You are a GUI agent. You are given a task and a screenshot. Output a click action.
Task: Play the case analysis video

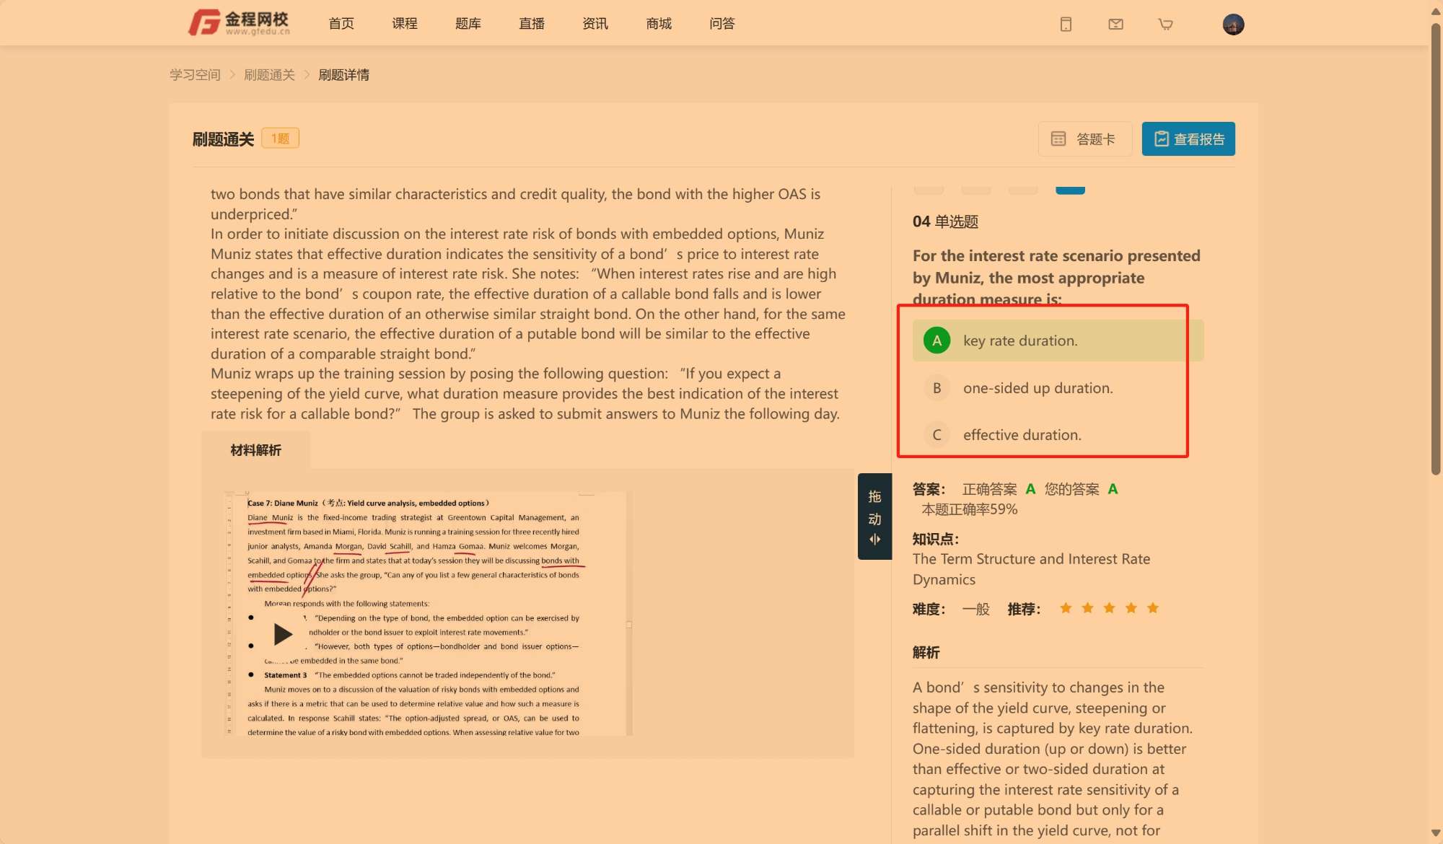click(283, 634)
